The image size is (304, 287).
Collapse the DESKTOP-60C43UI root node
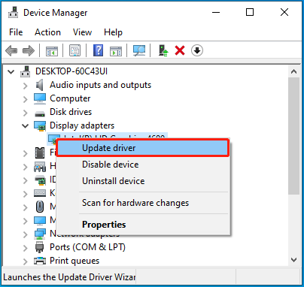11,72
